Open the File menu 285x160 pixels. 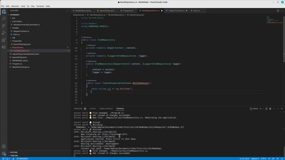pyautogui.click(x=3, y=6)
